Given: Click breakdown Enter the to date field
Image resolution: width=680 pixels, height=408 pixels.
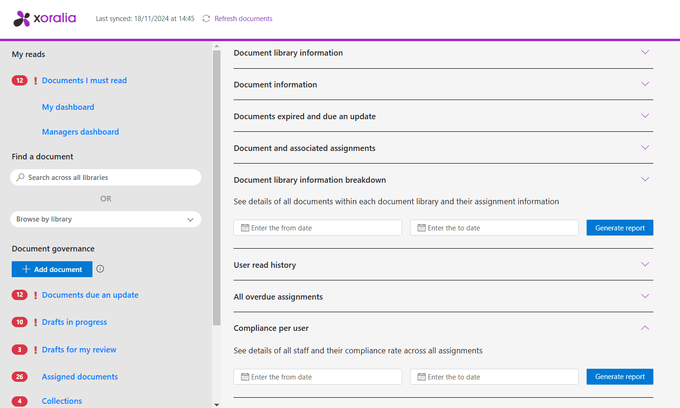Looking at the screenshot, I should 494,228.
